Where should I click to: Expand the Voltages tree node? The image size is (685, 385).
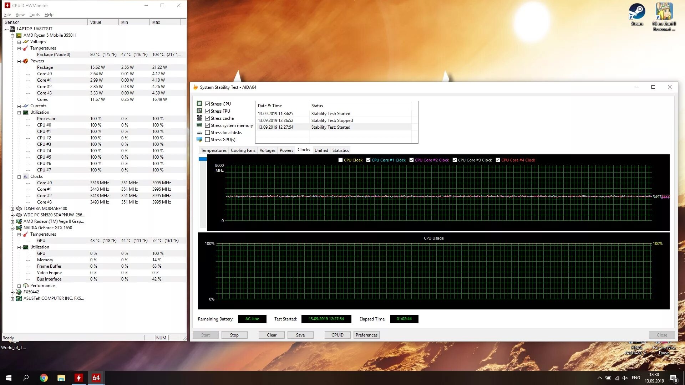click(19, 42)
